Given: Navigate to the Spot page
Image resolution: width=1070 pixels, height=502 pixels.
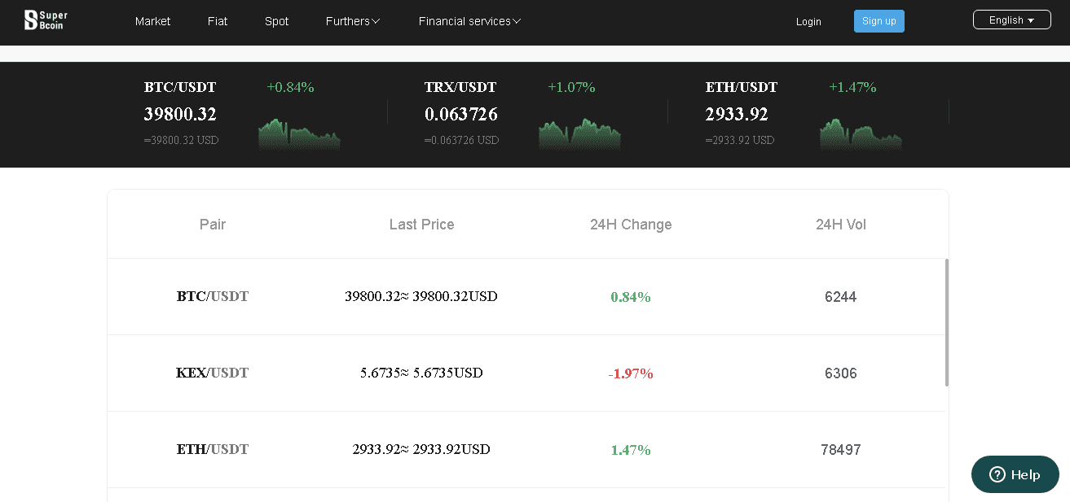Looking at the screenshot, I should (276, 21).
